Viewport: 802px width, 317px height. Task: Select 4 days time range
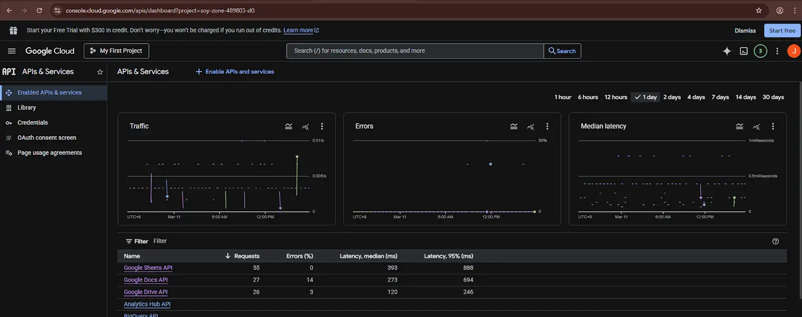(x=696, y=97)
